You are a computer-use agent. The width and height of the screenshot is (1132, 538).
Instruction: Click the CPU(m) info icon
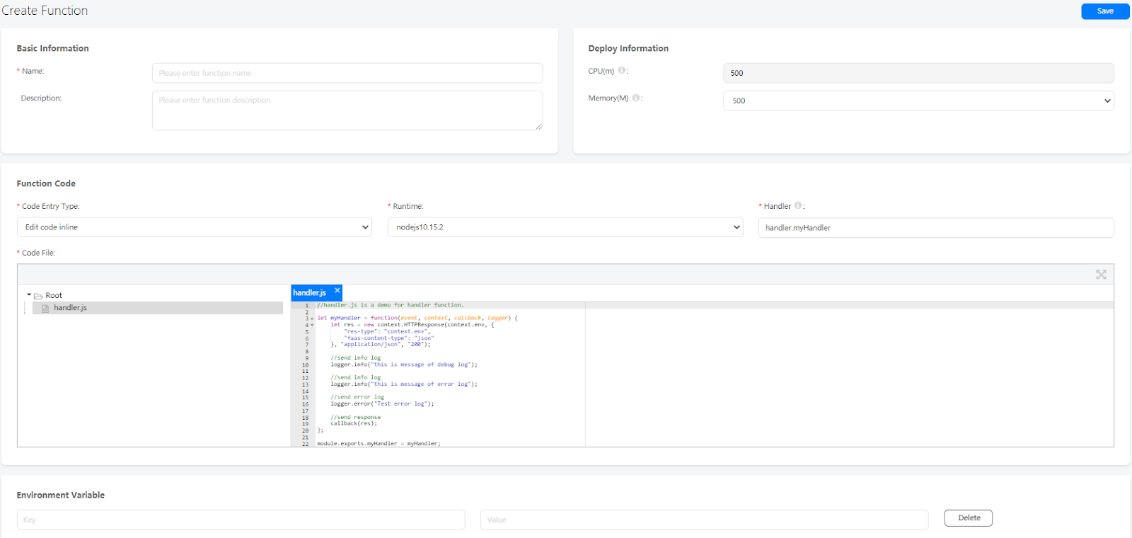point(622,70)
